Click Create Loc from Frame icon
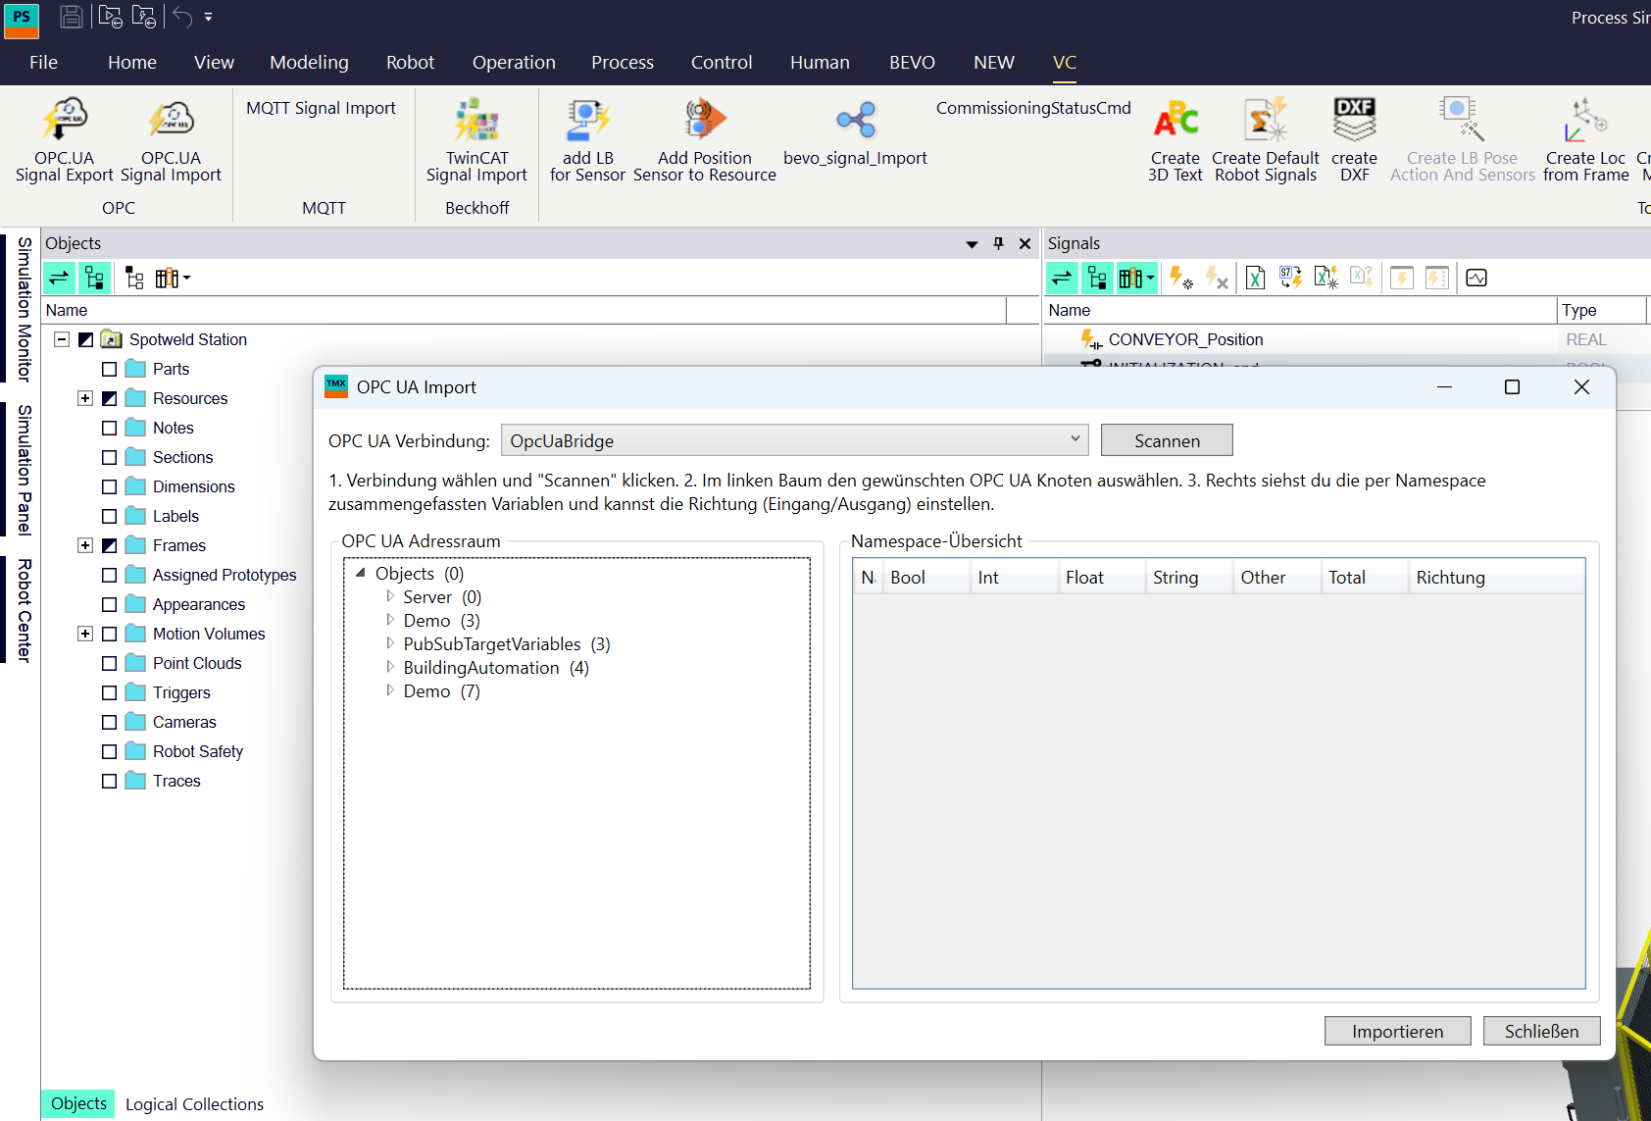This screenshot has height=1121, width=1651. point(1585,139)
